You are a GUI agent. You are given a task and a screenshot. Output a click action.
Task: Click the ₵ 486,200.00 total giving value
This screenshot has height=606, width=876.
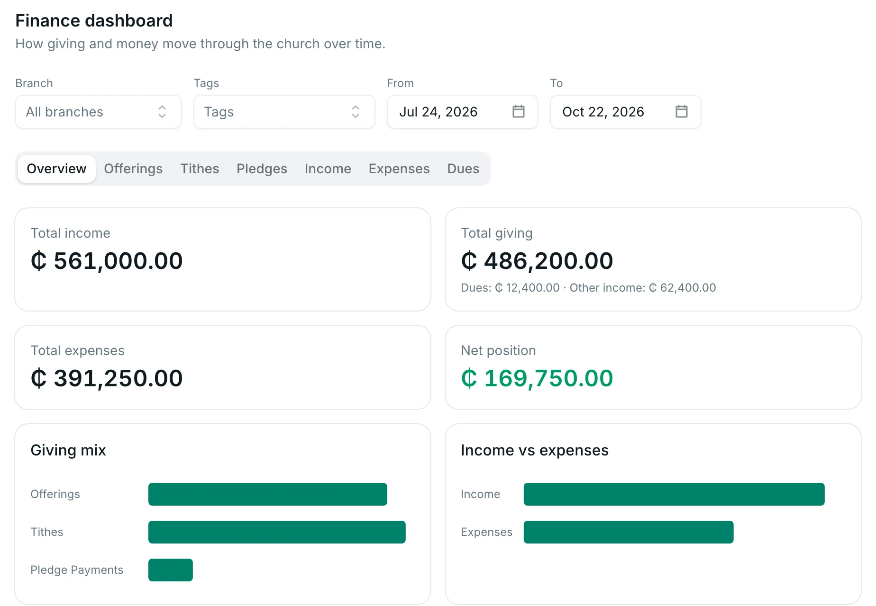(537, 261)
